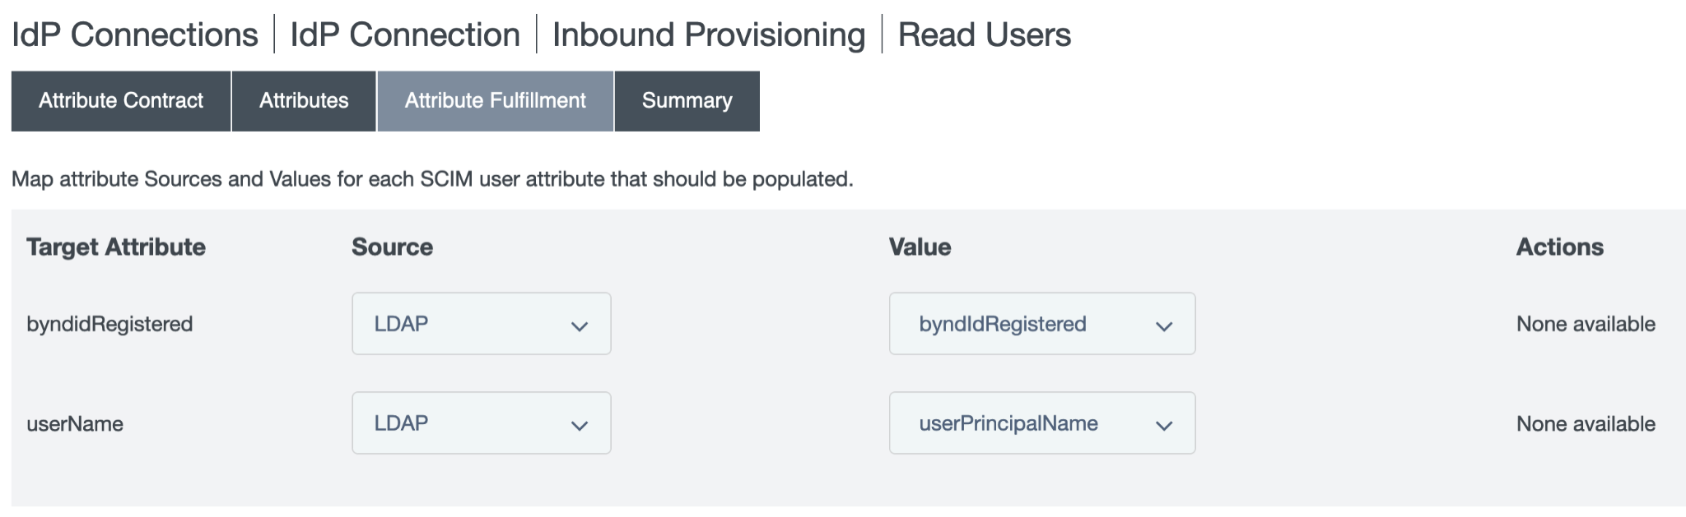This screenshot has height=517, width=1686.
Task: Click the IdP Connection breadcrumb
Action: (x=405, y=35)
